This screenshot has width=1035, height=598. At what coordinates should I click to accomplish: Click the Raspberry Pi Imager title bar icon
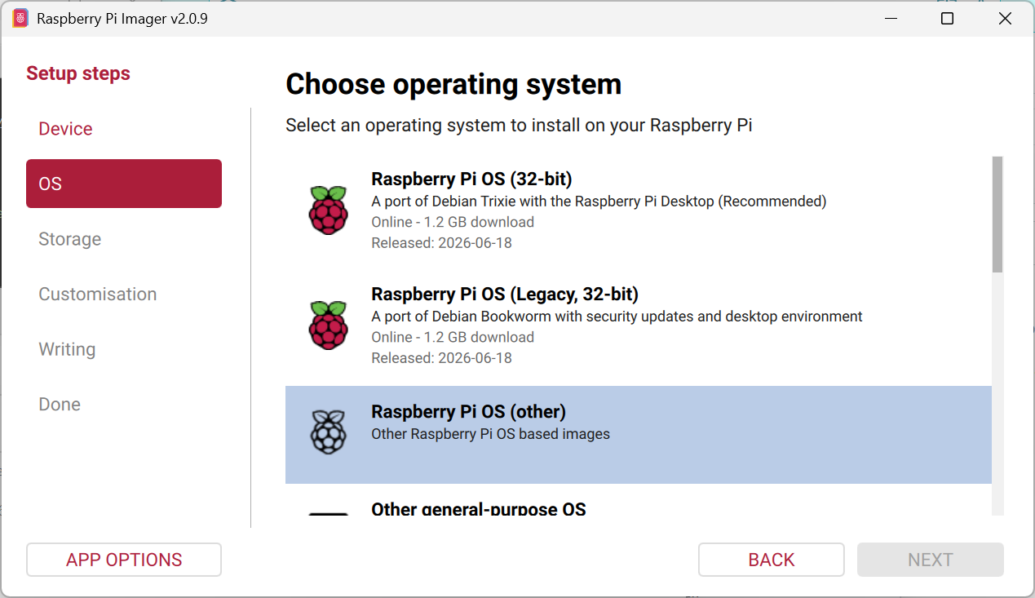click(x=20, y=18)
